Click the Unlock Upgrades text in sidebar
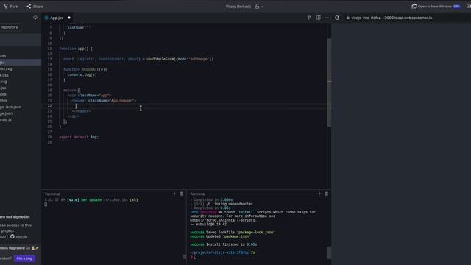This screenshot has width=471, height=265. pyautogui.click(x=13, y=248)
